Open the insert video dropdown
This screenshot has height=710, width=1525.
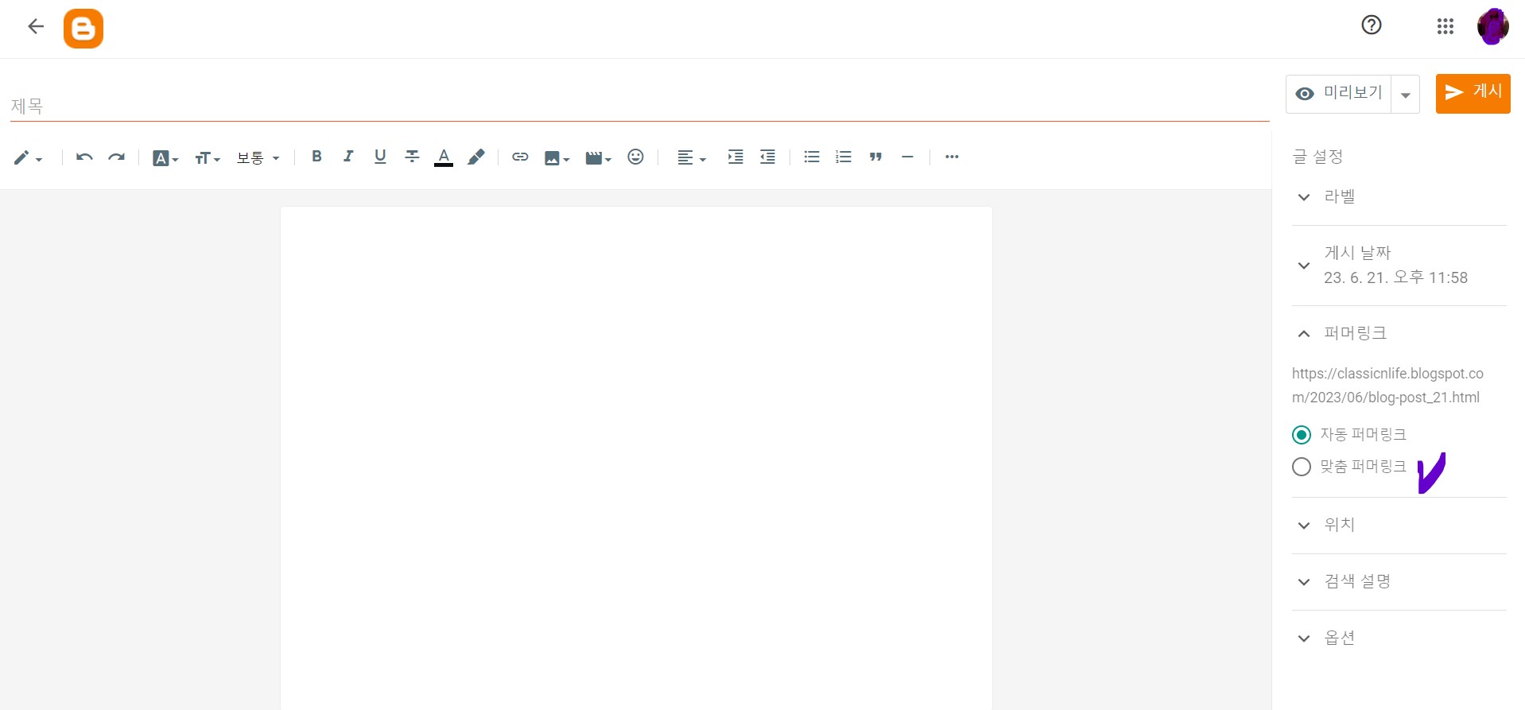click(x=598, y=158)
